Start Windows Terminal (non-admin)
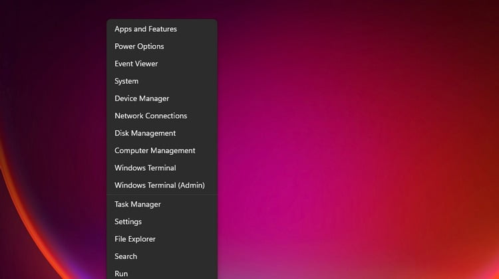The width and height of the screenshot is (499, 279). 162,168
